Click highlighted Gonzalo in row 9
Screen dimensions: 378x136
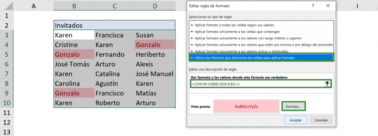tap(74, 93)
